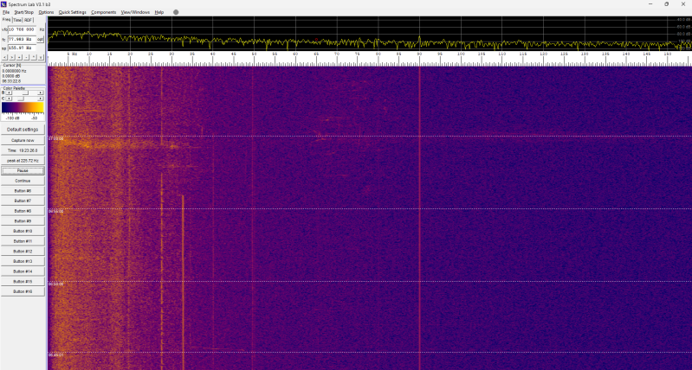This screenshot has width=692, height=370.
Task: Open the File menu
Action: click(6, 12)
